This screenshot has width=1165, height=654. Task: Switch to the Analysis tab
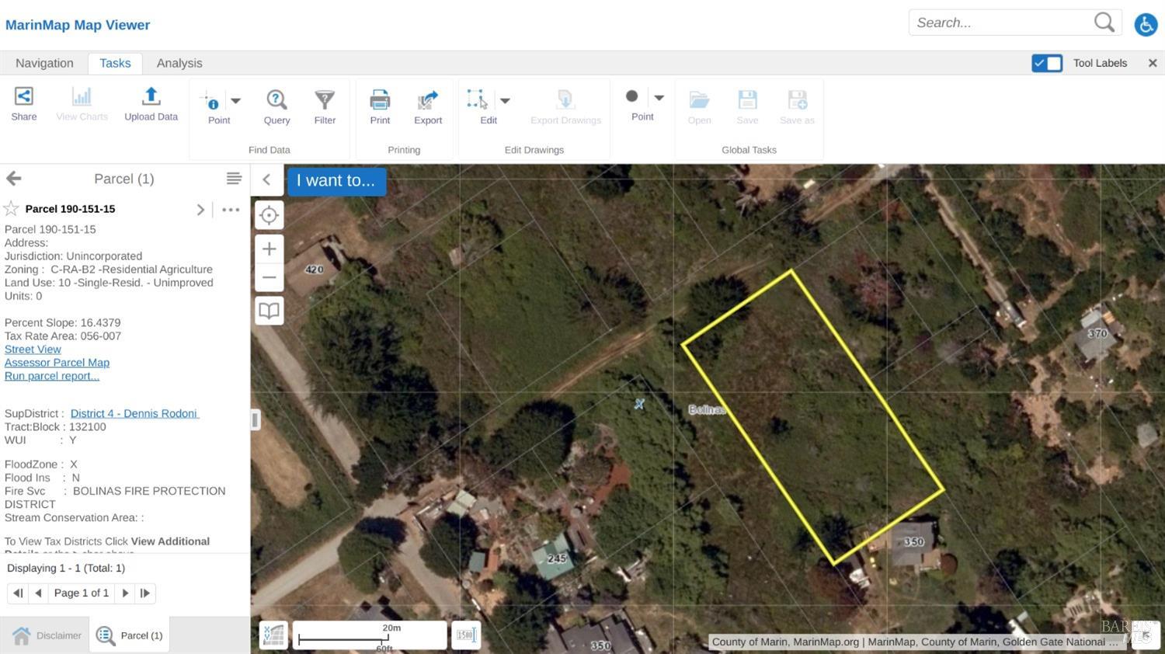click(179, 63)
